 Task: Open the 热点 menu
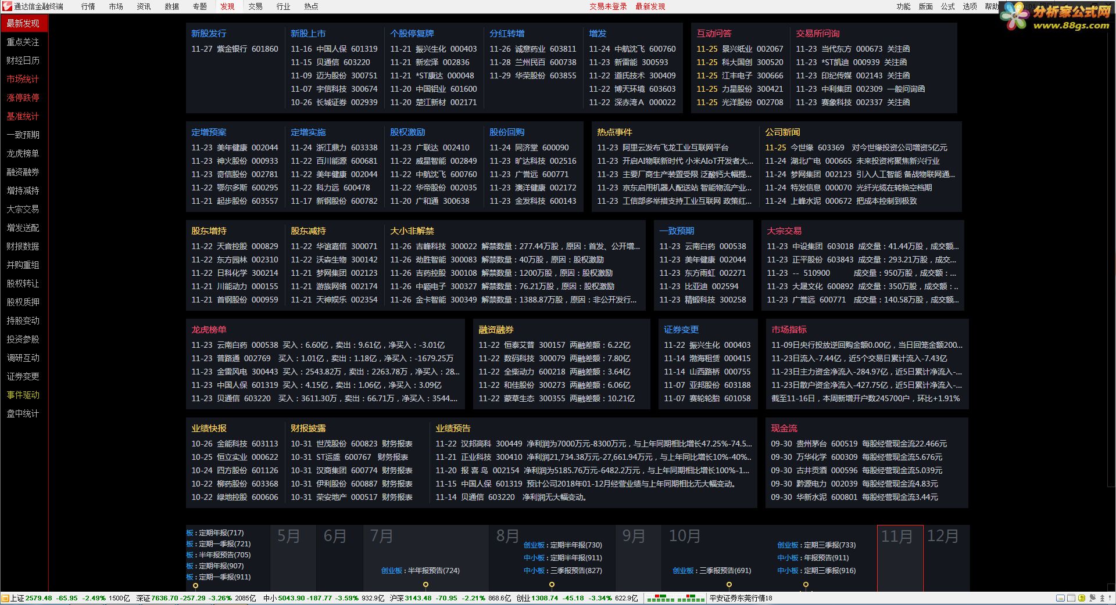tap(312, 6)
